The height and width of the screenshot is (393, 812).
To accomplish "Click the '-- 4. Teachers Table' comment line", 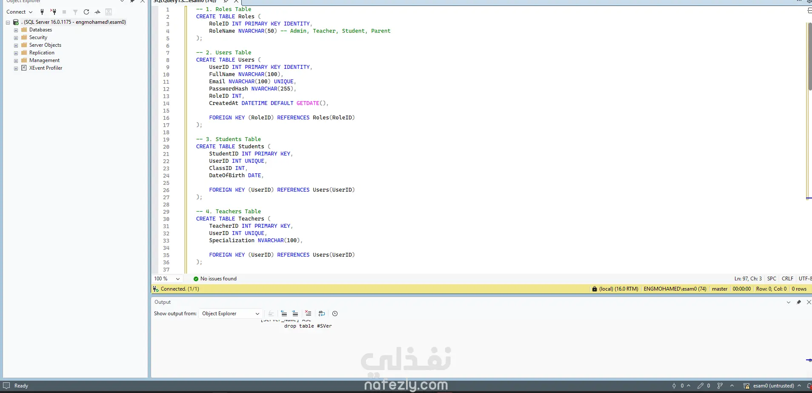I will coord(229,212).
